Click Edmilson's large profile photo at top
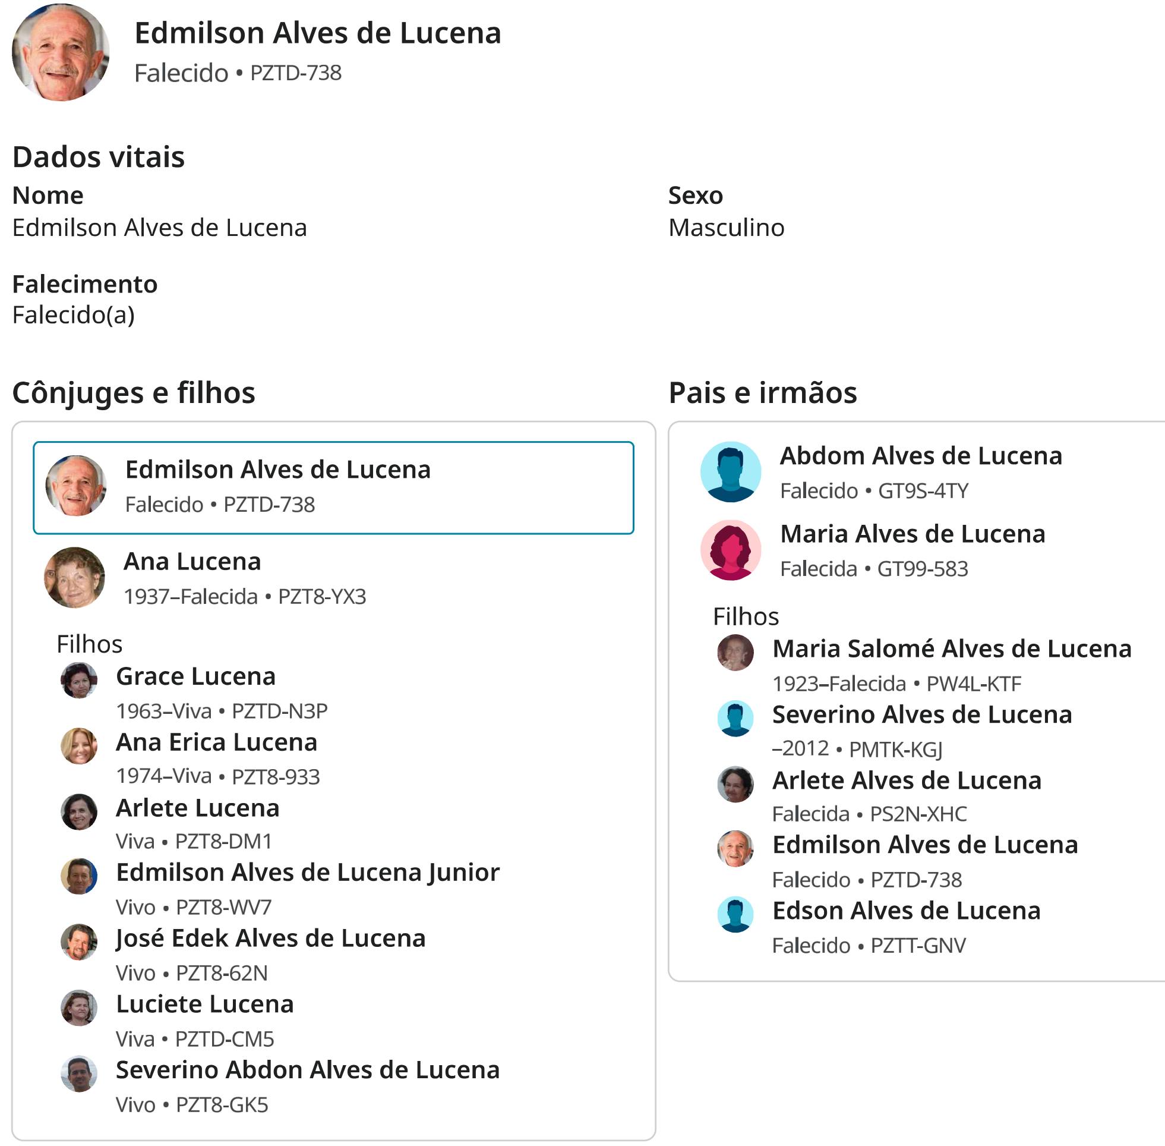 coord(60,52)
